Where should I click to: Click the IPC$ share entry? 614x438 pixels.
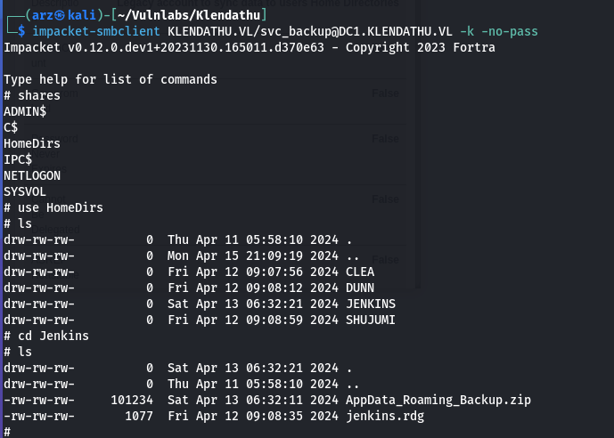[x=18, y=159]
